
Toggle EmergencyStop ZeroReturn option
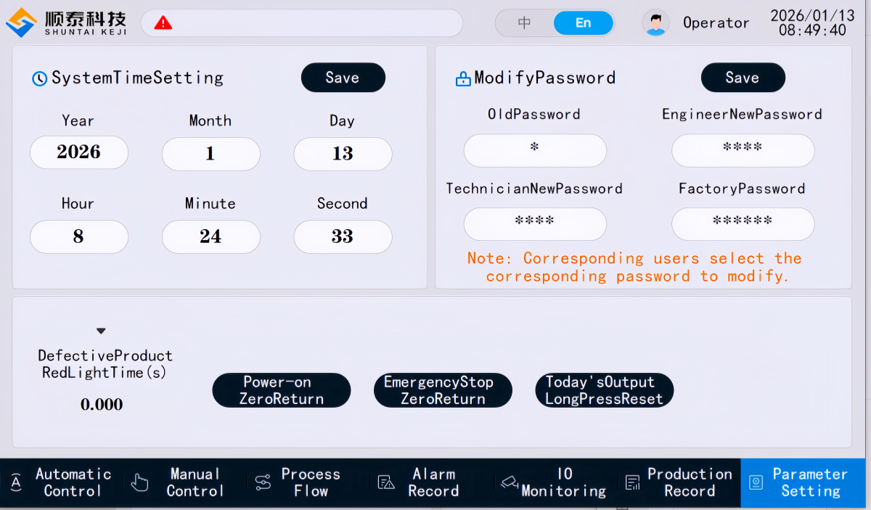click(x=443, y=390)
